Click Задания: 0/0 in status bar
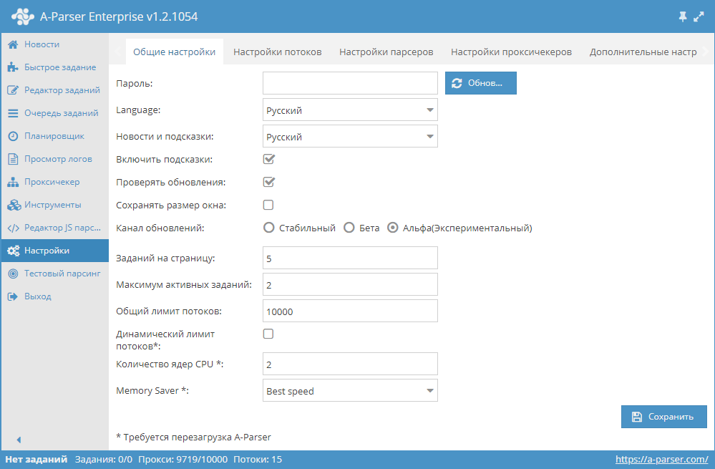 (x=104, y=460)
